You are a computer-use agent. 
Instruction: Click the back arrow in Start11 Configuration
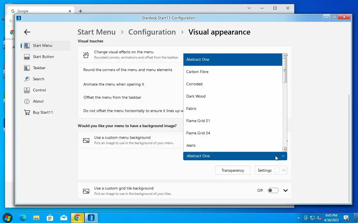[x=27, y=32]
